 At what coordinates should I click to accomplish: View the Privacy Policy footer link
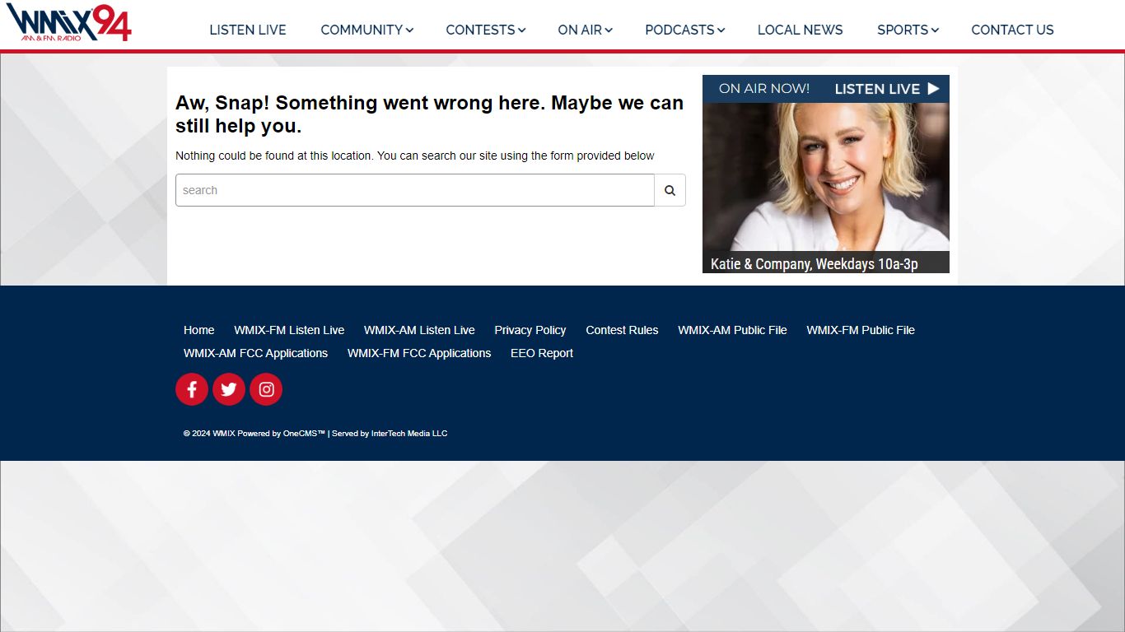(x=530, y=330)
